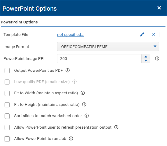Check Allow PowerPoint to run Job
This screenshot has width=167, height=146.
click(x=7, y=139)
